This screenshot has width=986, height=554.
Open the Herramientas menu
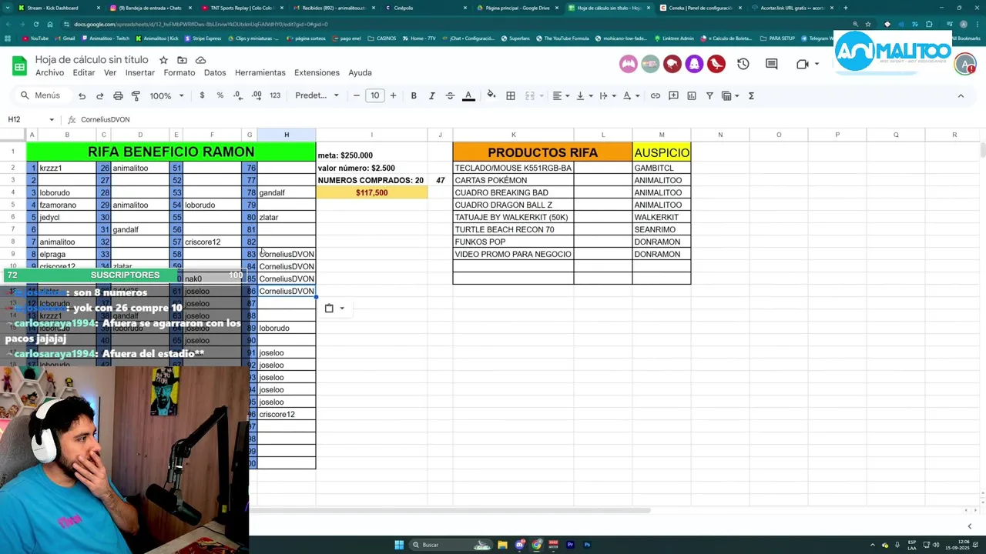point(260,72)
